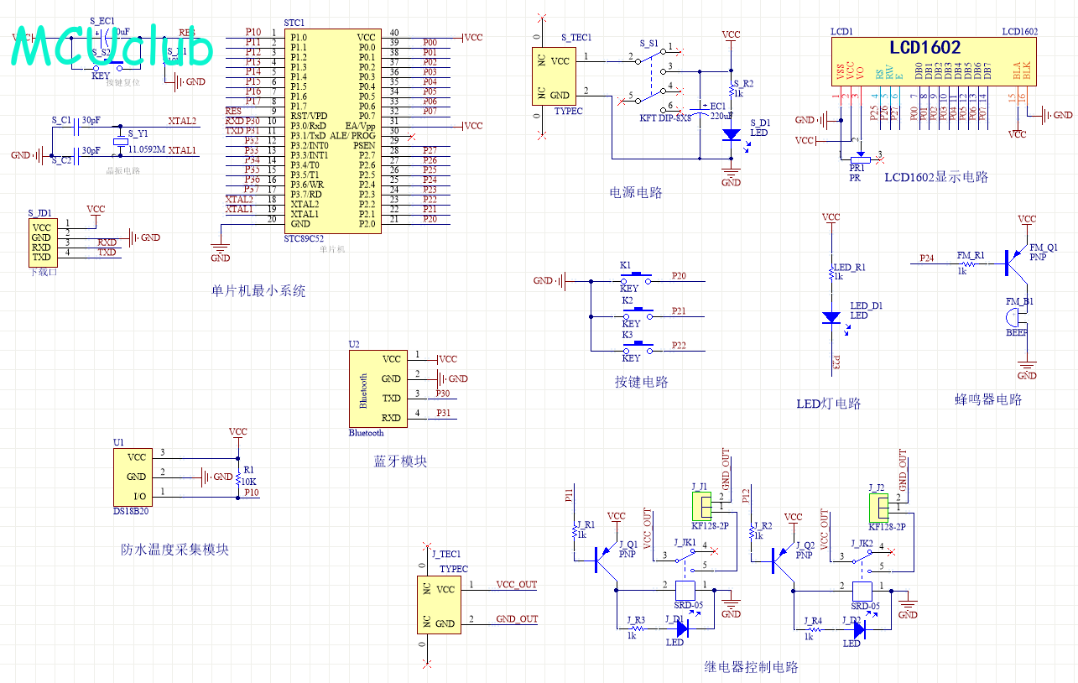
Task: Click the K3 key switch
Action: (635, 346)
